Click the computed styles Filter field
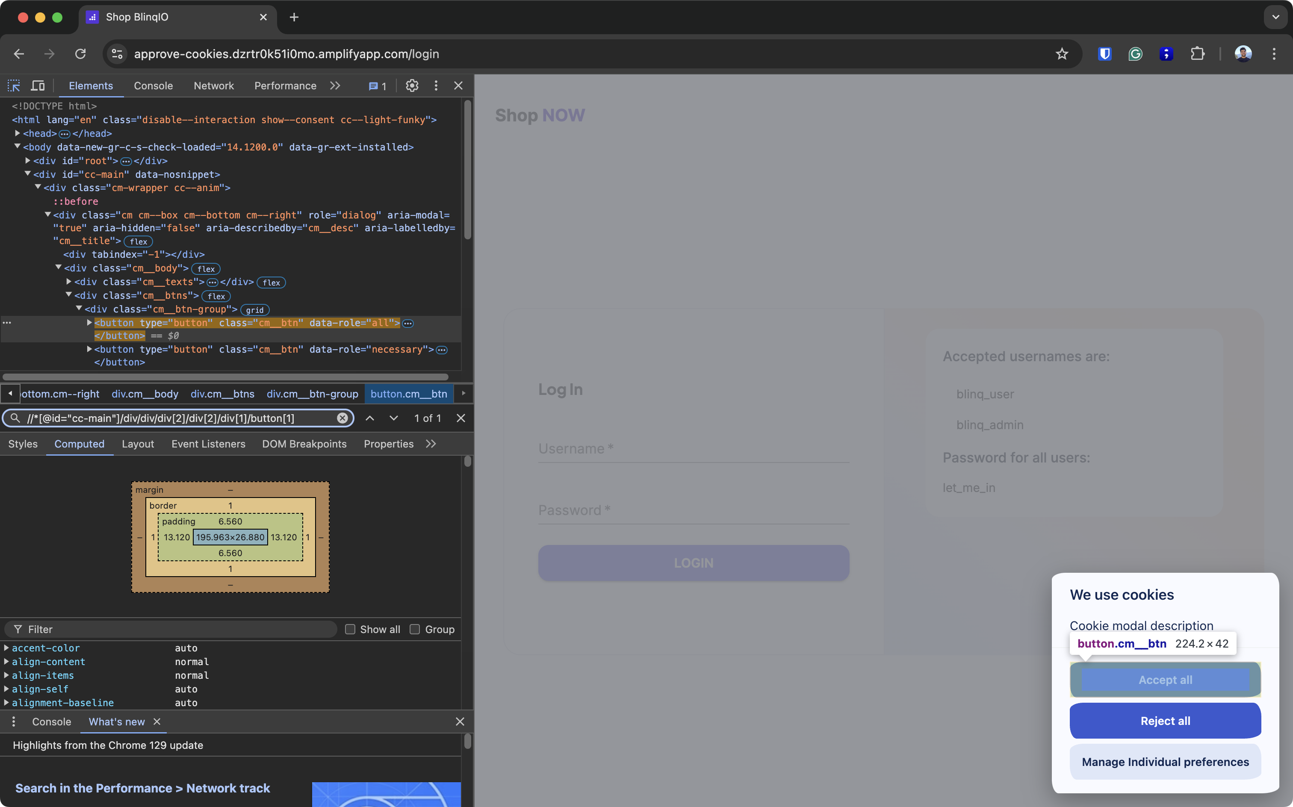1293x807 pixels. 176,629
